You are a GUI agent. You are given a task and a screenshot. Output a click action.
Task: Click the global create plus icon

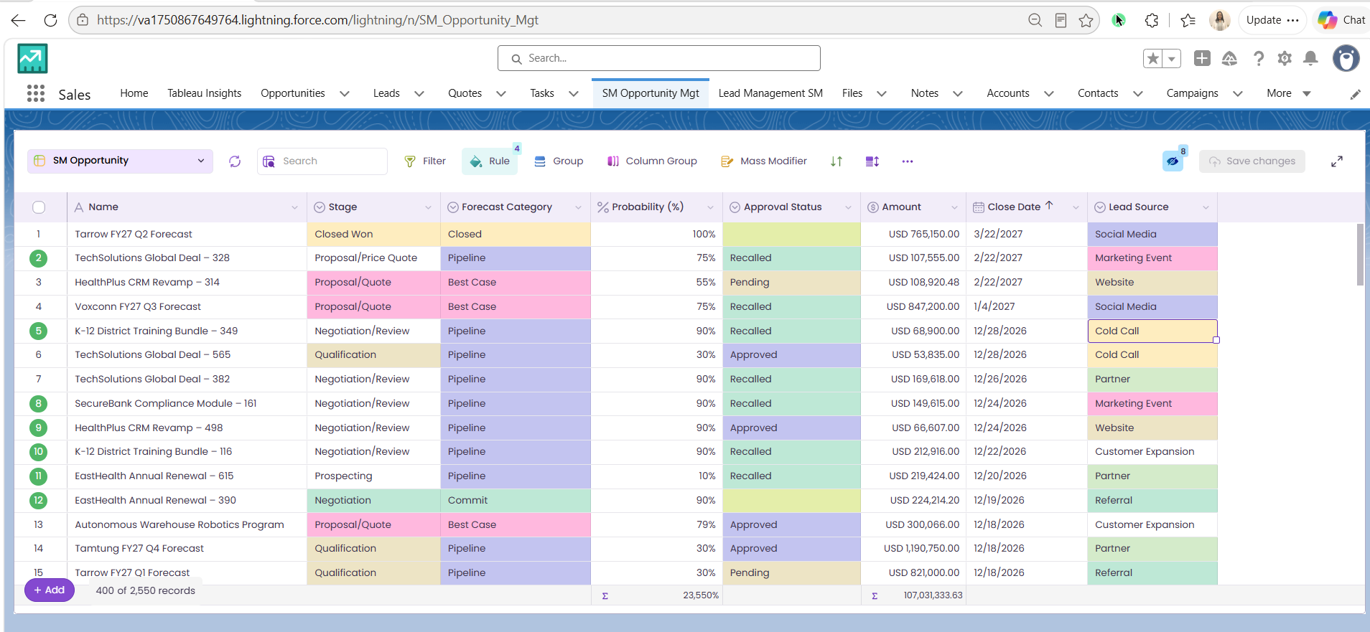(1202, 59)
